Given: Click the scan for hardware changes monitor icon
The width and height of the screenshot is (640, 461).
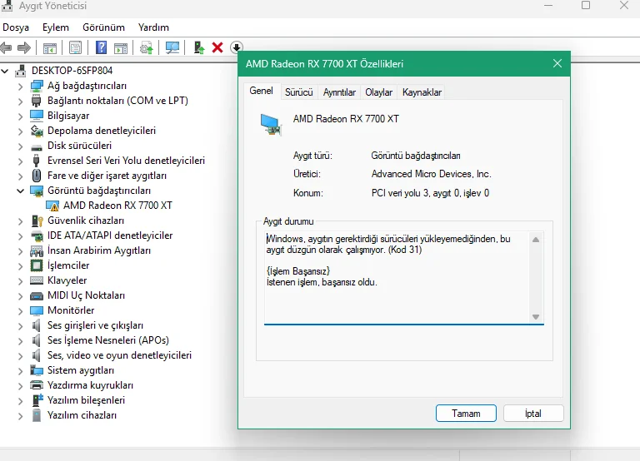Looking at the screenshot, I should (x=172, y=47).
